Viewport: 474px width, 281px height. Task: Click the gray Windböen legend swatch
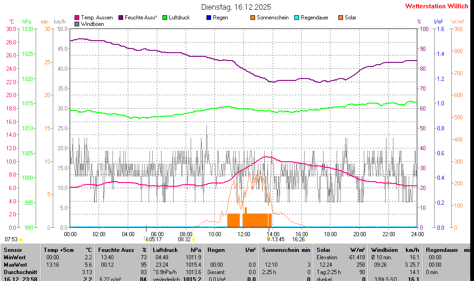coord(77,24)
